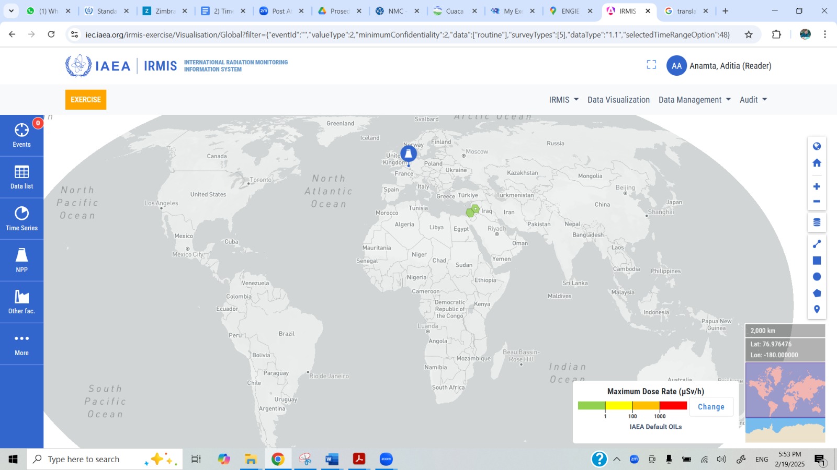The width and height of the screenshot is (837, 470).
Task: Click the IAEA logo
Action: [x=98, y=66]
